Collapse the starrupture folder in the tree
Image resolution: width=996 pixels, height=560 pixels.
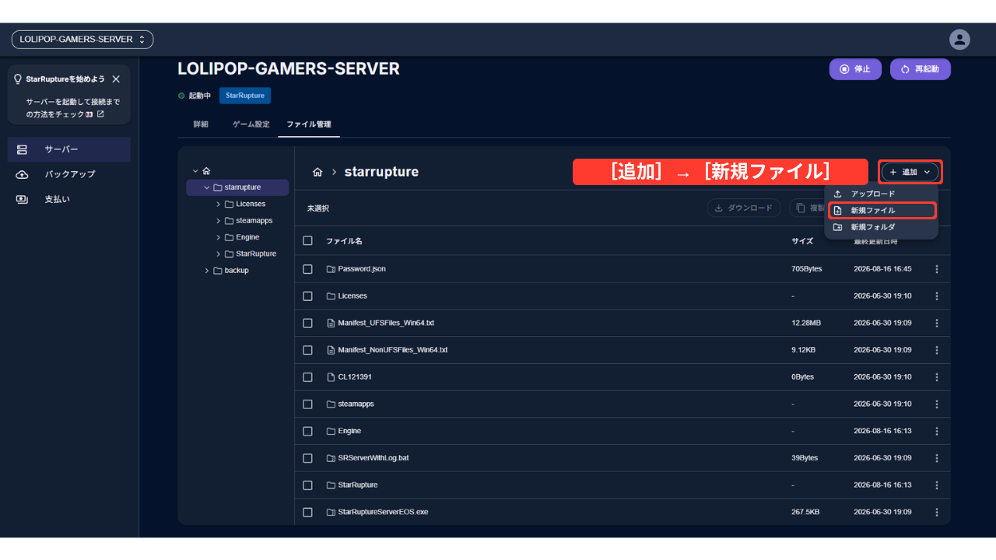tap(207, 187)
